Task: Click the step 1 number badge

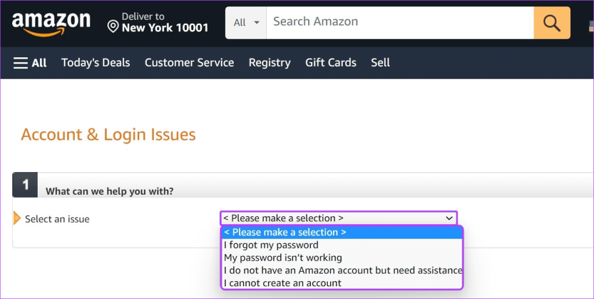Action: (x=26, y=185)
